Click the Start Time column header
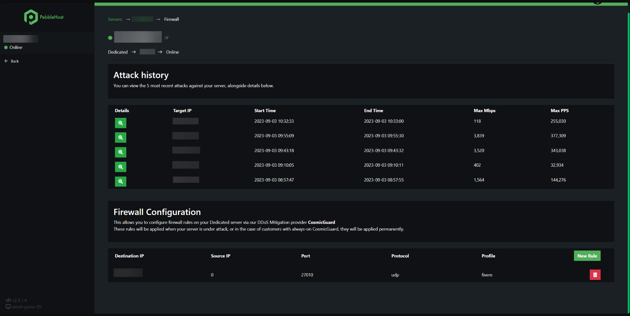Screen dimensions: 630x316 (265, 111)
